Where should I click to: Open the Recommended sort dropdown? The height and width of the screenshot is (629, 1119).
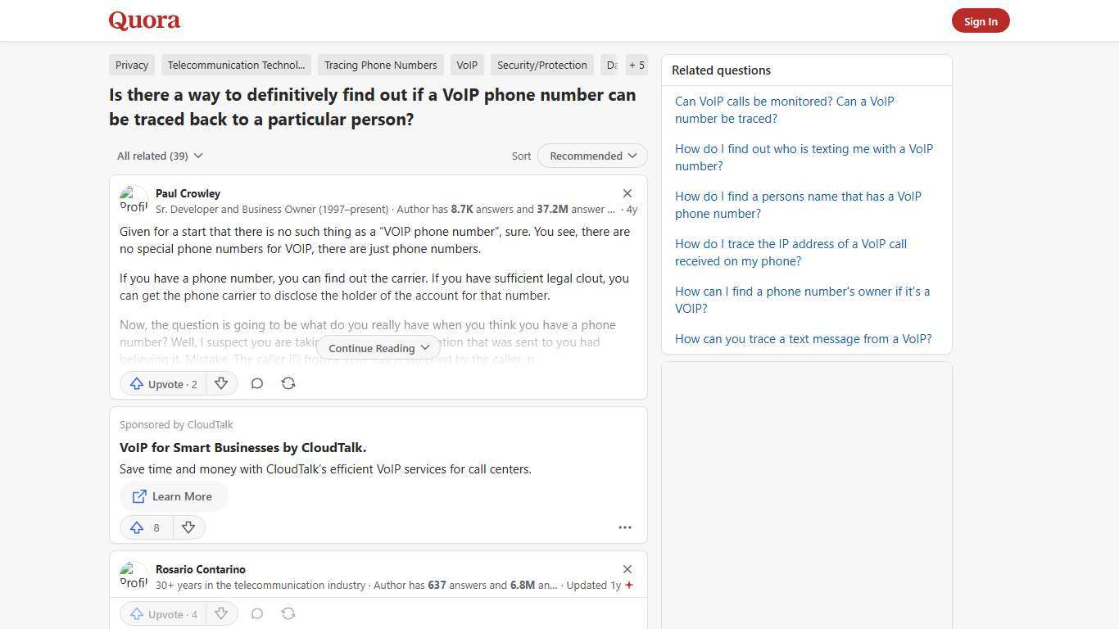(591, 156)
